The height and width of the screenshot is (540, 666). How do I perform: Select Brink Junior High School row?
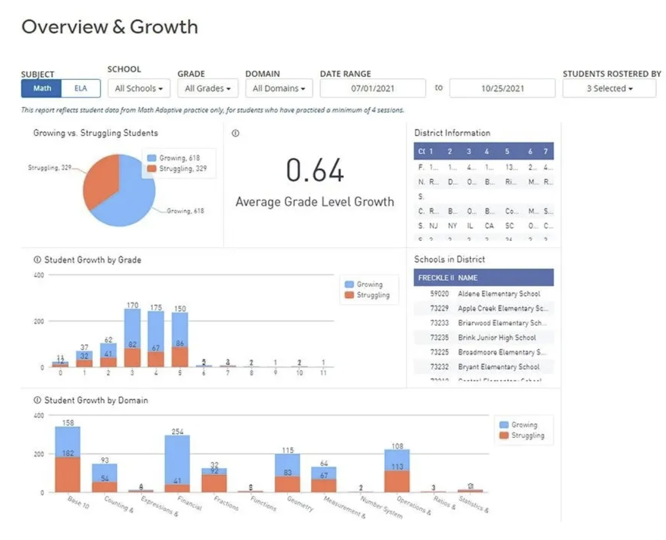click(483, 338)
